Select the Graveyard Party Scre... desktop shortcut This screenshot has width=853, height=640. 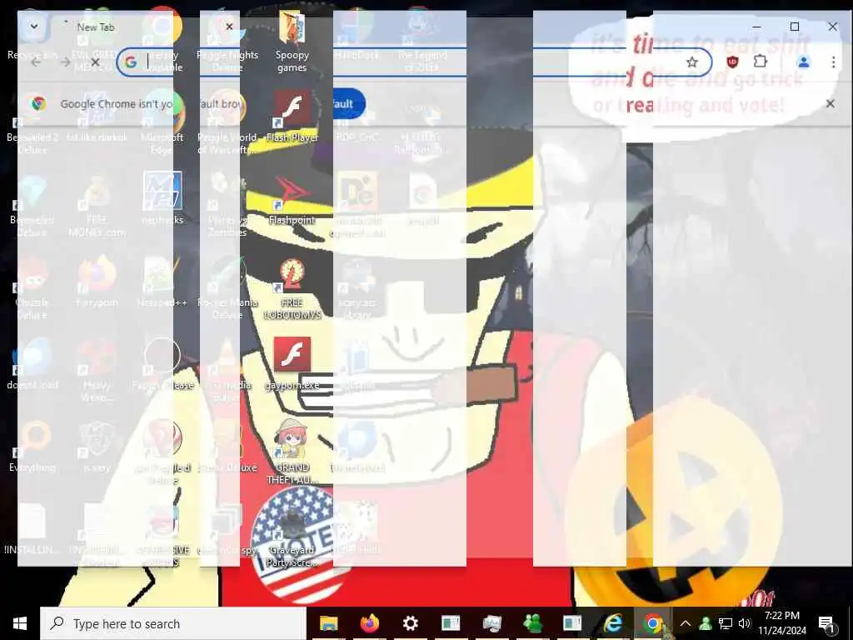[x=292, y=536]
